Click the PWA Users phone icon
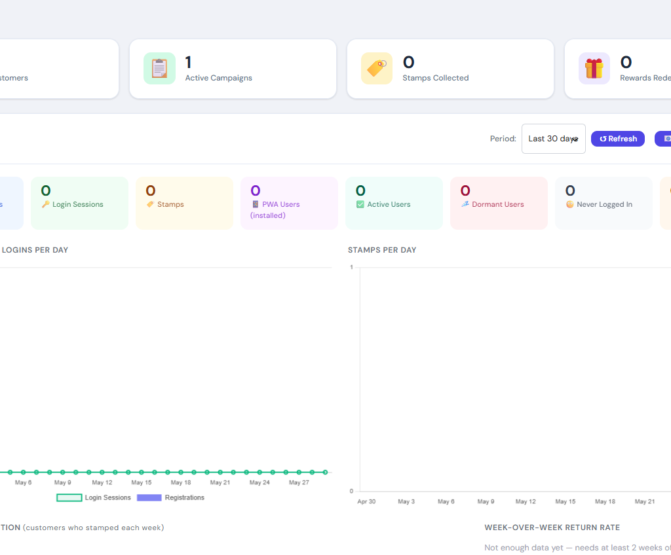Image resolution: width=671 pixels, height=555 pixels. pos(256,204)
